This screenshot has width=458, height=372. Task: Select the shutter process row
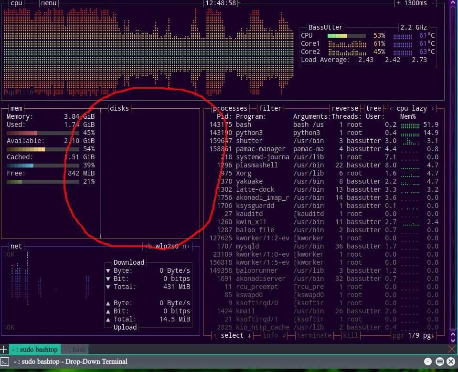(x=324, y=141)
